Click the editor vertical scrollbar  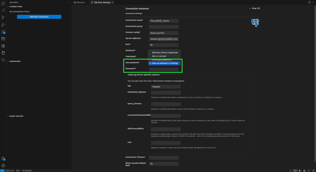pos(315,83)
